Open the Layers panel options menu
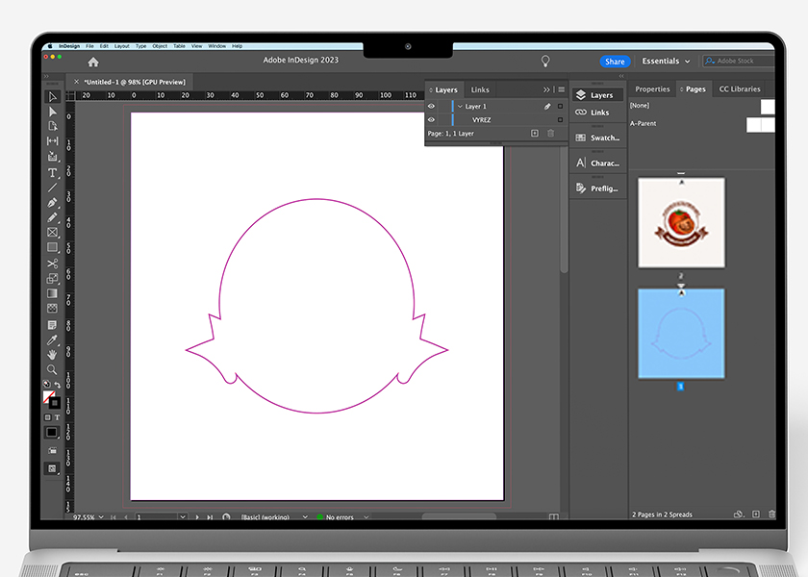This screenshot has height=577, width=808. pyautogui.click(x=562, y=89)
